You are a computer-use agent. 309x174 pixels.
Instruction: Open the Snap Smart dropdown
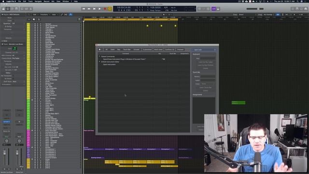point(241,14)
